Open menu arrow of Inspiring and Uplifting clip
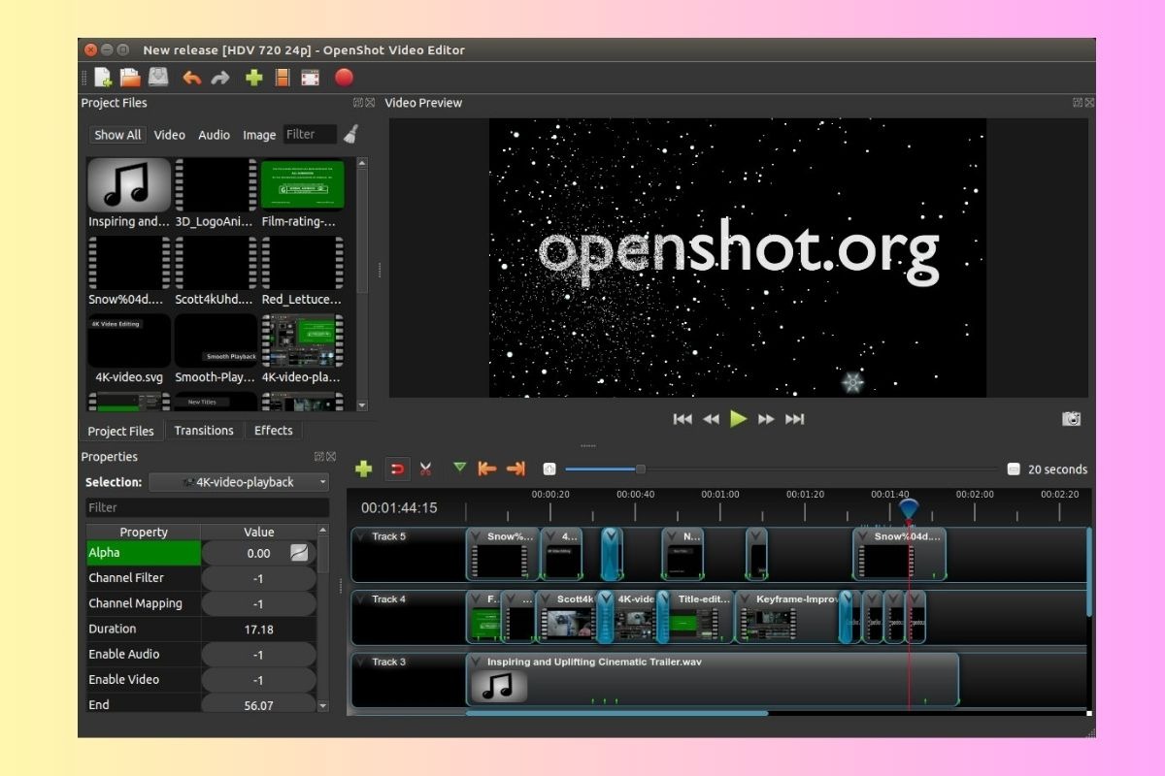The width and height of the screenshot is (1165, 776). point(476,662)
